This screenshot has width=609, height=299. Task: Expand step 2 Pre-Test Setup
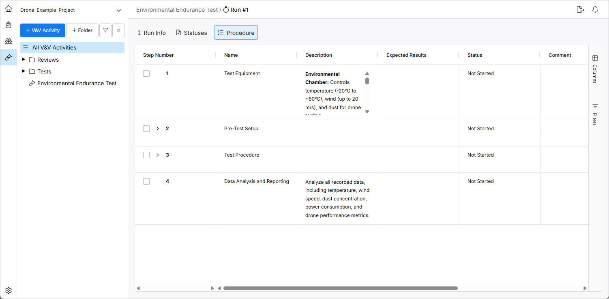[x=158, y=129]
